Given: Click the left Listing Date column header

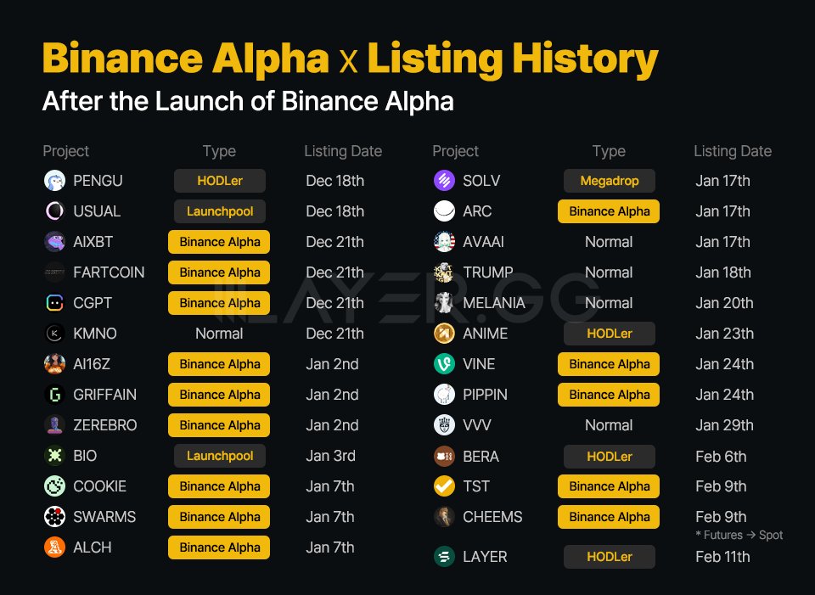Looking at the screenshot, I should (x=343, y=151).
